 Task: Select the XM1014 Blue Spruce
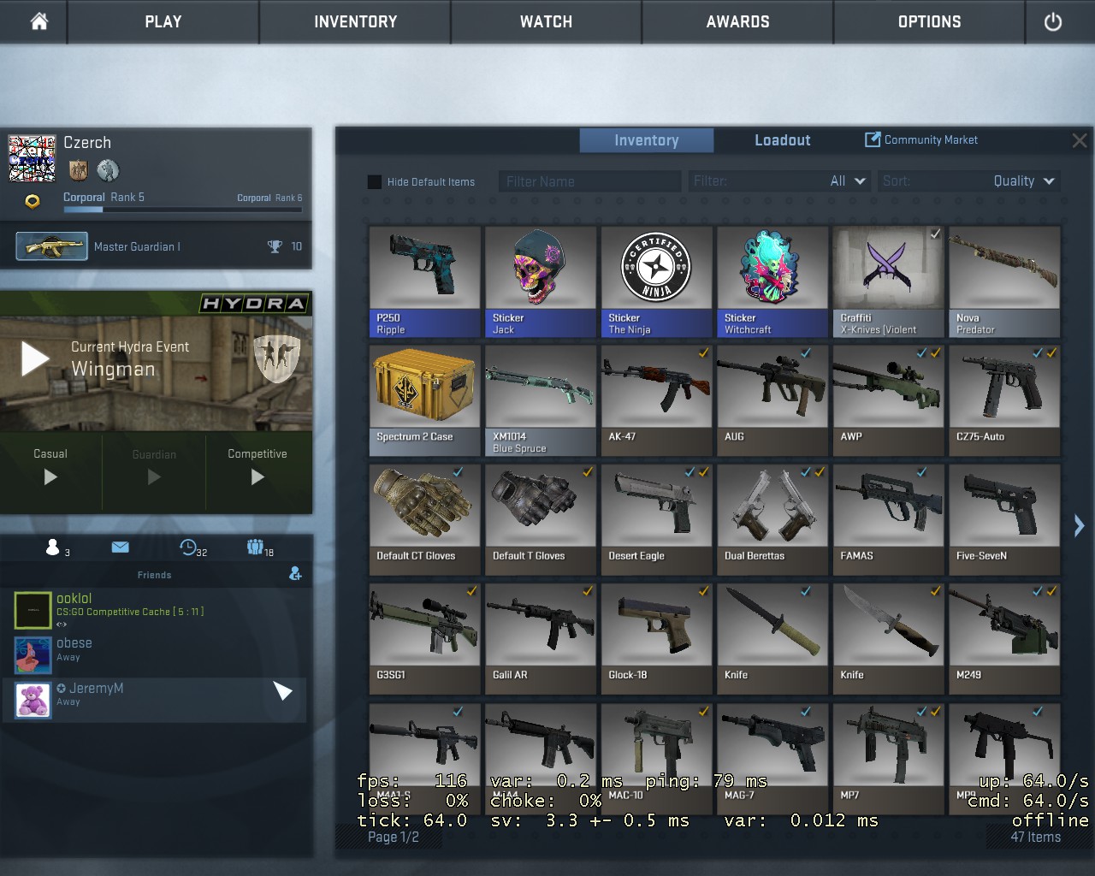[541, 400]
